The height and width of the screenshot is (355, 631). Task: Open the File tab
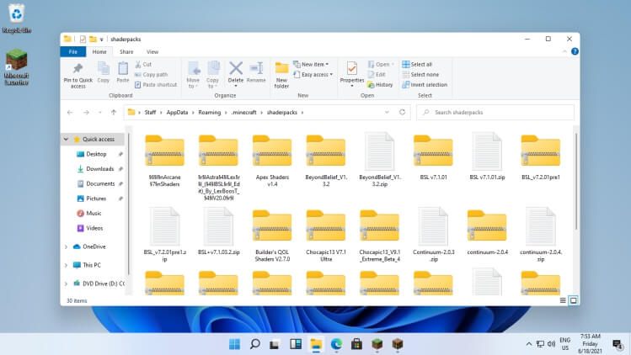click(72, 51)
